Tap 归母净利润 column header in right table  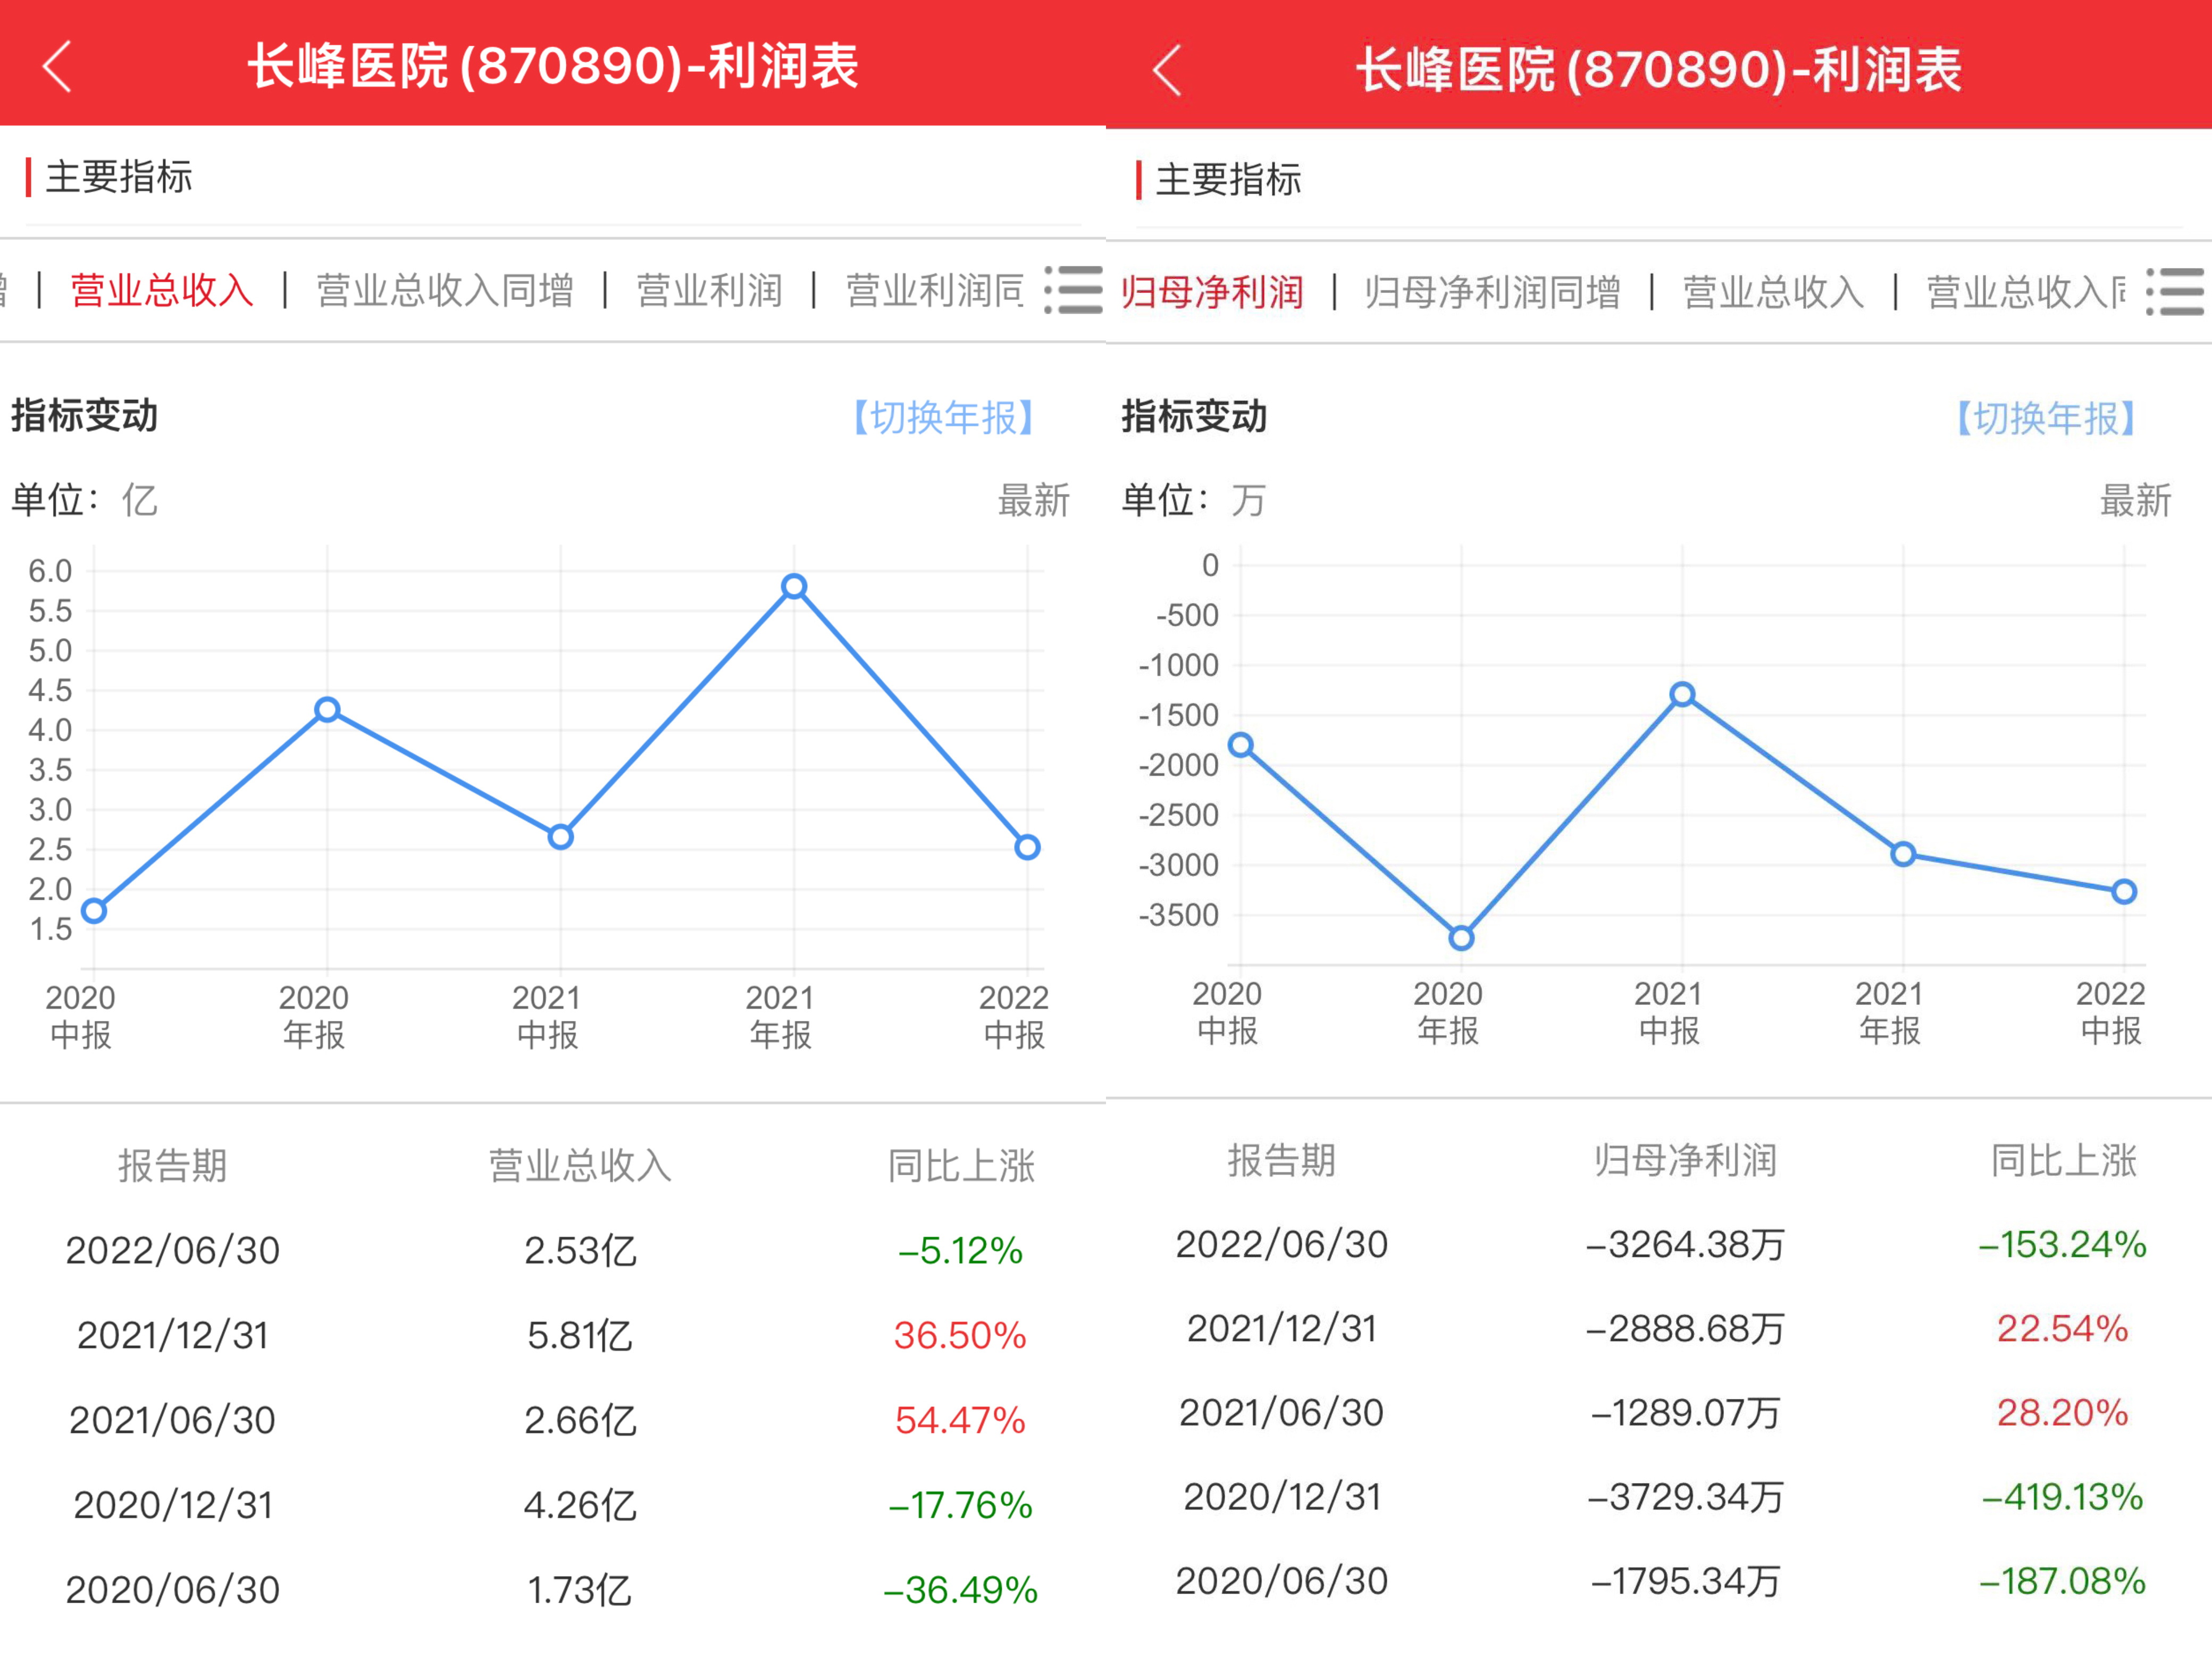pyautogui.click(x=1685, y=1161)
